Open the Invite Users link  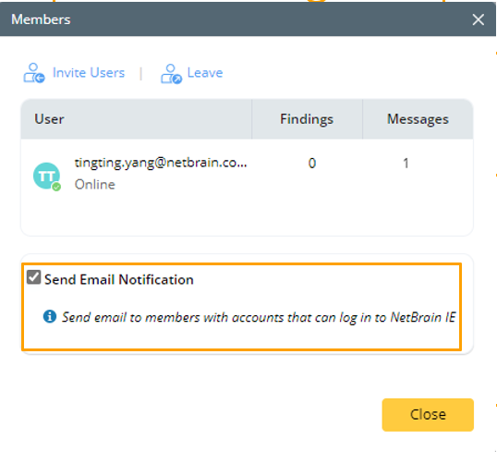pos(89,73)
